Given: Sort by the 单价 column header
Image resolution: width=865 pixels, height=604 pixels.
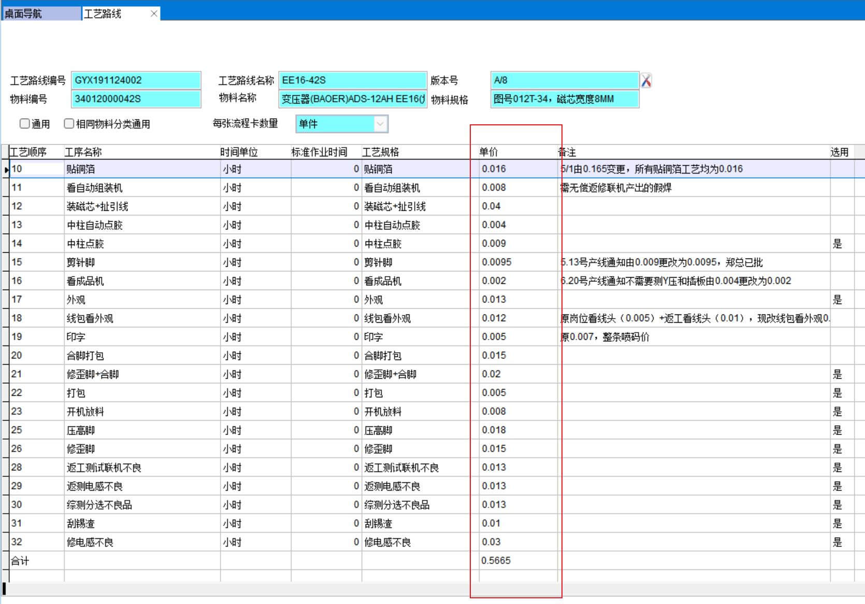Looking at the screenshot, I should [x=488, y=152].
